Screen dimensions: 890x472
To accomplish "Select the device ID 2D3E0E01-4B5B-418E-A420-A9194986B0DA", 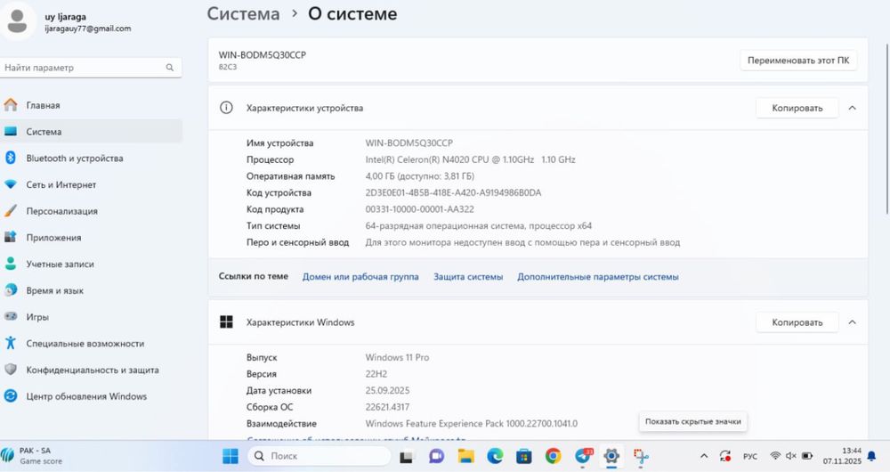I will [x=453, y=192].
